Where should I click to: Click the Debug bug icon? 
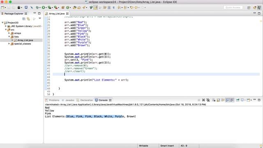point(37,7)
